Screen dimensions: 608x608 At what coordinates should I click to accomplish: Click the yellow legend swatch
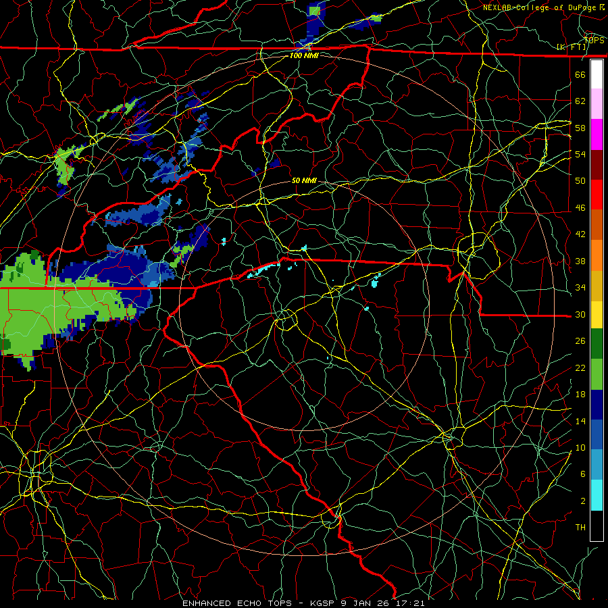(597, 314)
